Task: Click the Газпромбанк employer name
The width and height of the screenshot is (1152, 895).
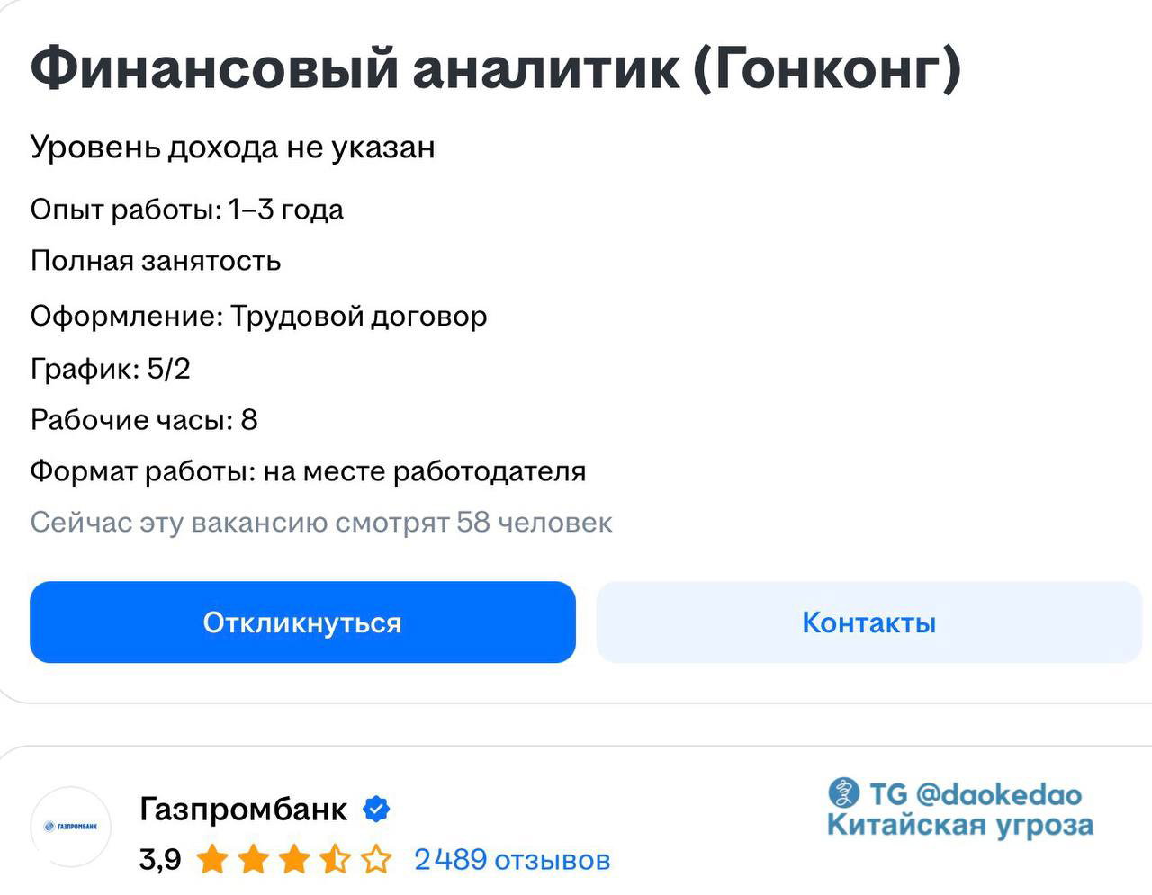Action: click(x=243, y=809)
